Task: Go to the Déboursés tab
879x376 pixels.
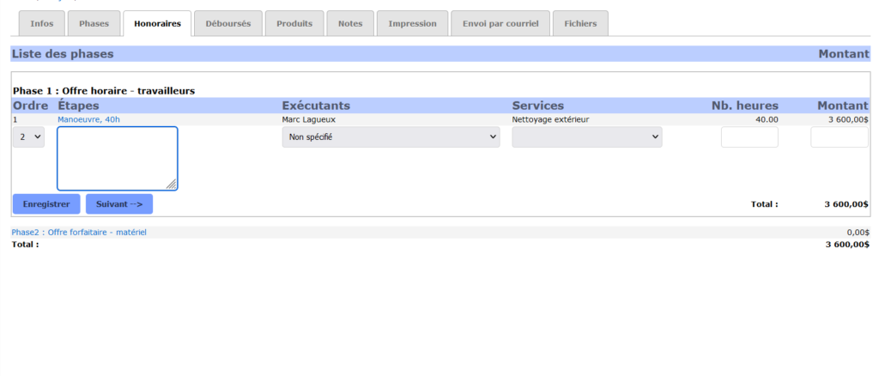Action: click(227, 24)
